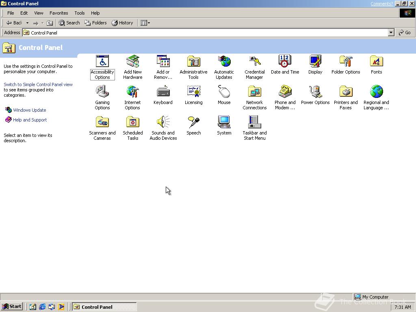Open Date and Time icon

tap(285, 61)
